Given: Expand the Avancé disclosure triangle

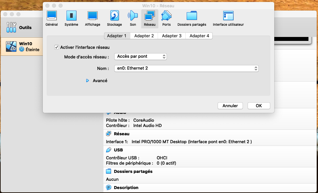Looking at the screenshot, I should (x=88, y=80).
